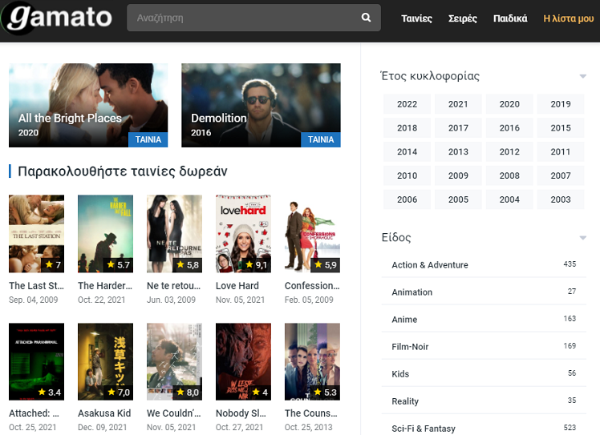Collapse the Έτος κυκλοφορίας section arrow
The height and width of the screenshot is (435, 600).
(583, 76)
